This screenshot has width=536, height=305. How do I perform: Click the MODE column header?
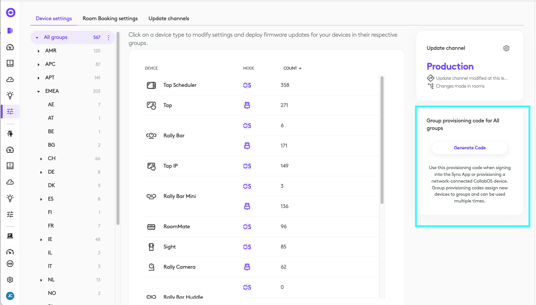click(x=249, y=68)
